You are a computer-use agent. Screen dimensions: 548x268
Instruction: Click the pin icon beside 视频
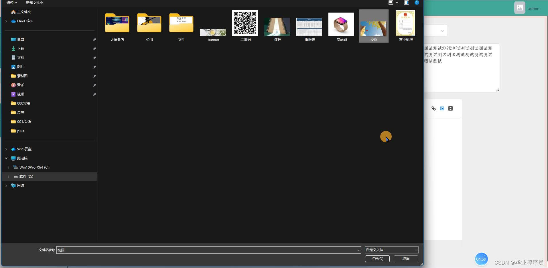(94, 94)
